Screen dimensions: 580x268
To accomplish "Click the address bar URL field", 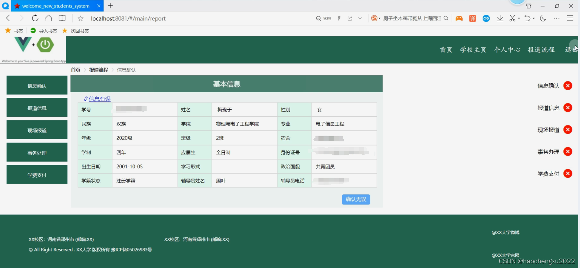I will [x=128, y=18].
